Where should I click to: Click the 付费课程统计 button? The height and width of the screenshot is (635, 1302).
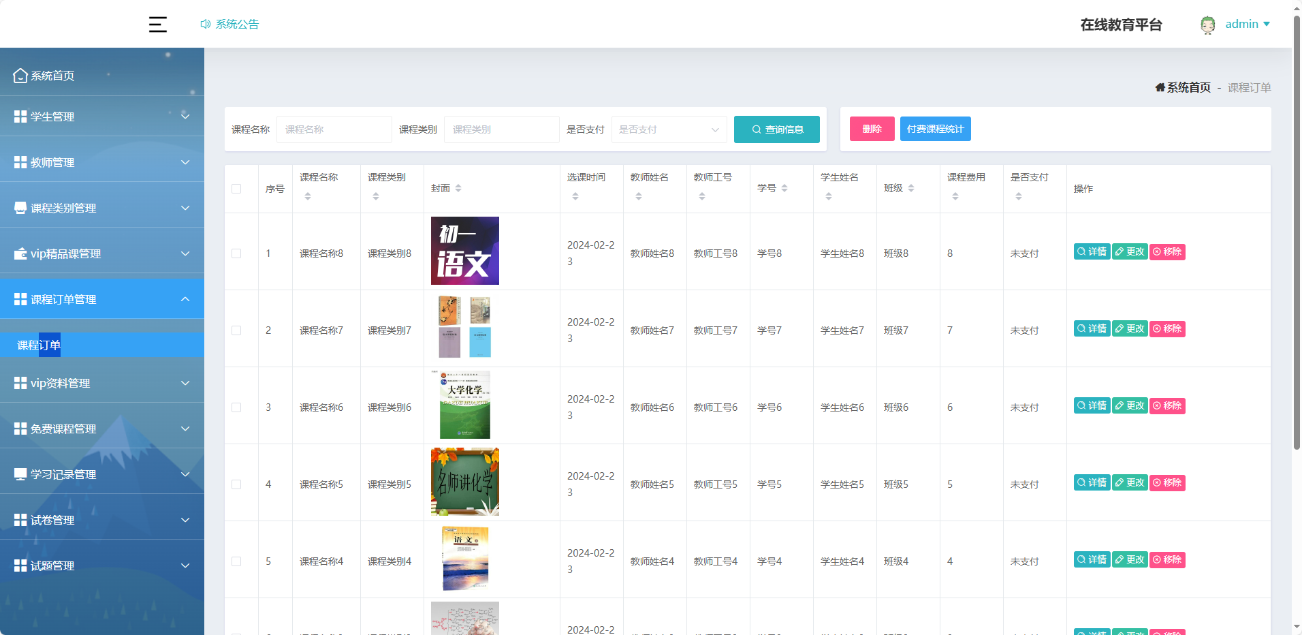936,129
